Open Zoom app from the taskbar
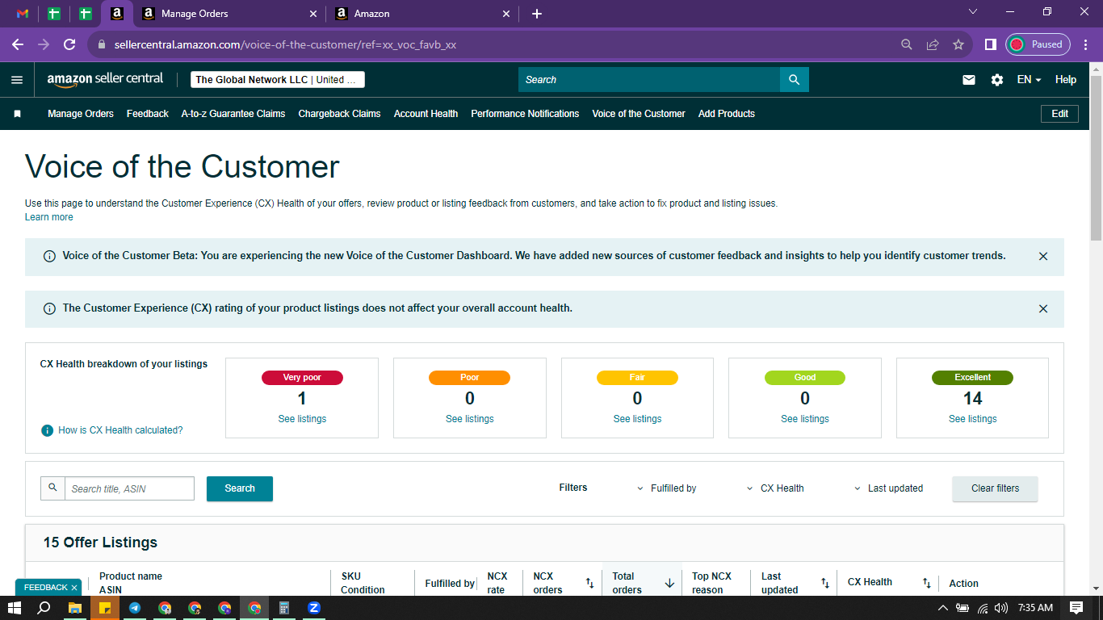 tap(314, 608)
